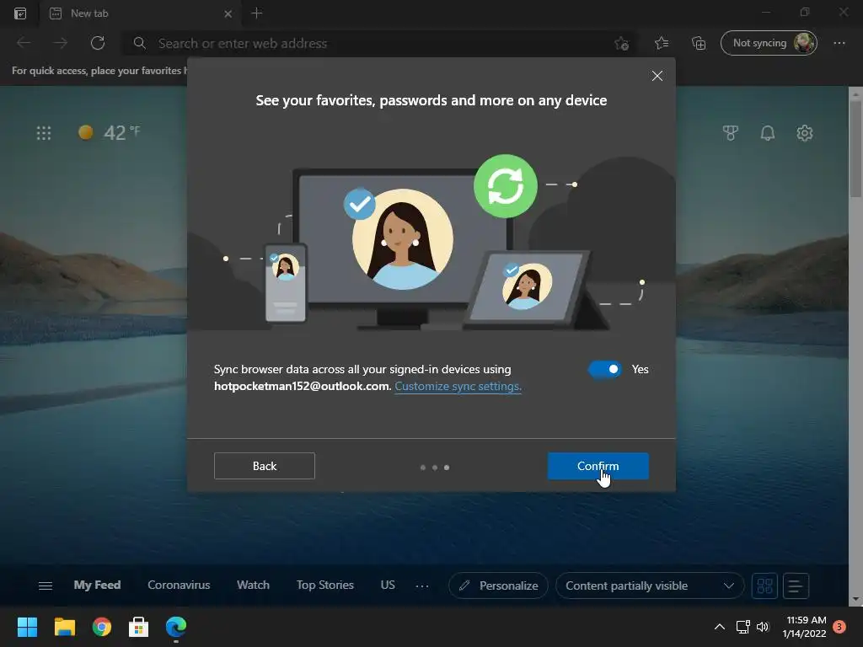Open a new tab with plus button
The width and height of the screenshot is (863, 647).
(256, 13)
